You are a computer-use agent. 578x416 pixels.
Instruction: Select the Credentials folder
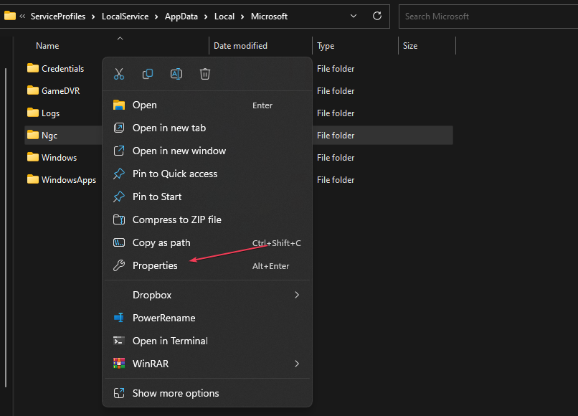pos(62,69)
